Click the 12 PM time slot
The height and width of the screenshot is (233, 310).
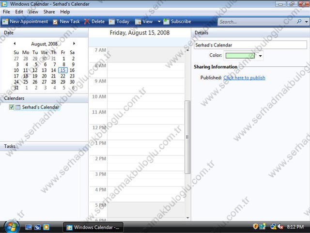(x=146, y=132)
